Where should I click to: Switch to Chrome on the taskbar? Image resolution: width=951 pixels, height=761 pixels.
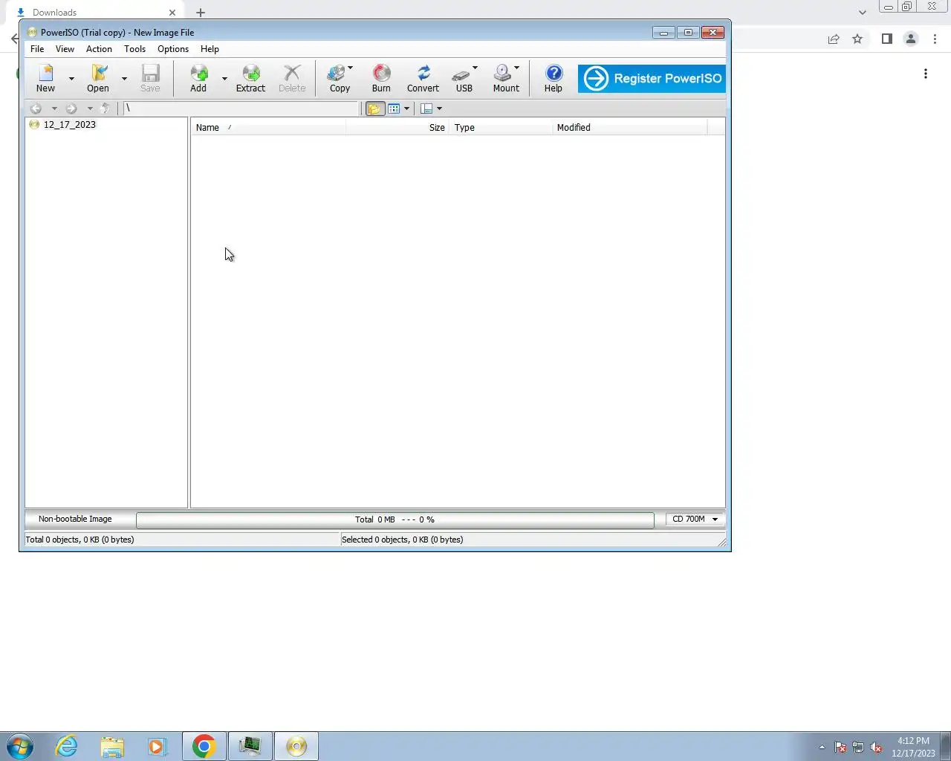click(204, 746)
